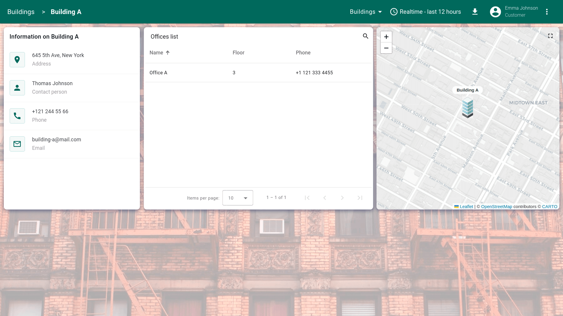Image resolution: width=563 pixels, height=316 pixels.
Task: Click the phone handset icon
Action: (x=17, y=116)
